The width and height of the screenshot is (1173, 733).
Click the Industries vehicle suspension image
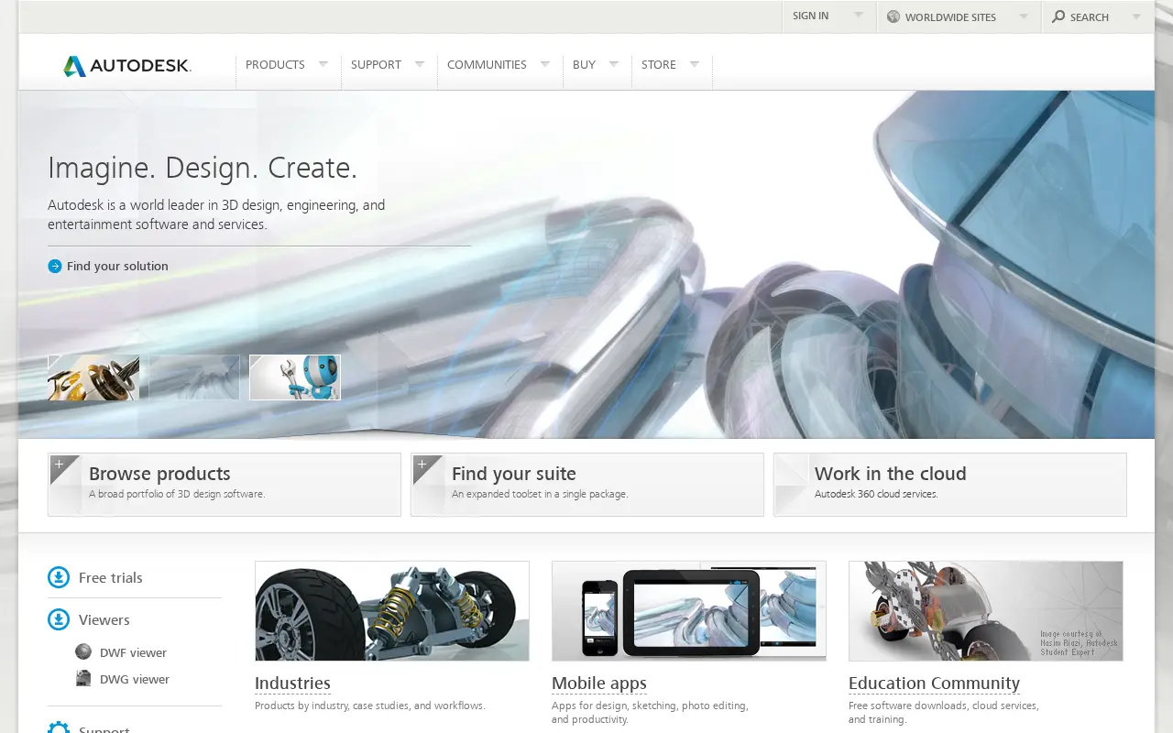(x=392, y=611)
